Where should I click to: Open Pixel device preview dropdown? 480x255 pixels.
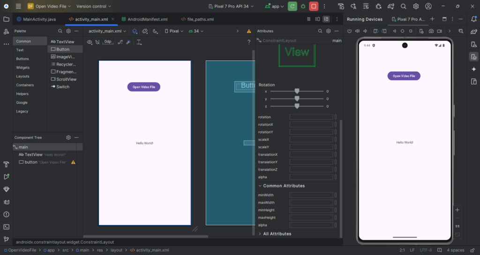pos(174,31)
